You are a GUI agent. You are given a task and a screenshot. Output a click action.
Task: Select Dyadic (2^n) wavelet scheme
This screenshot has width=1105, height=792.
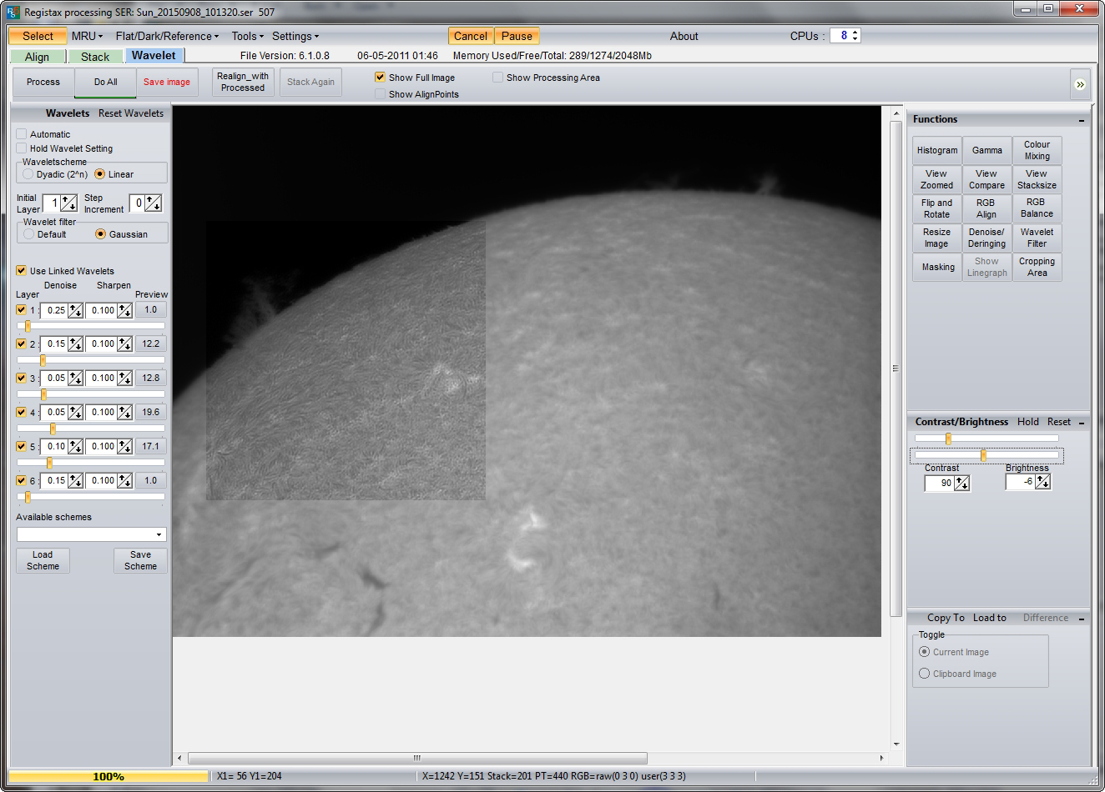[28, 174]
